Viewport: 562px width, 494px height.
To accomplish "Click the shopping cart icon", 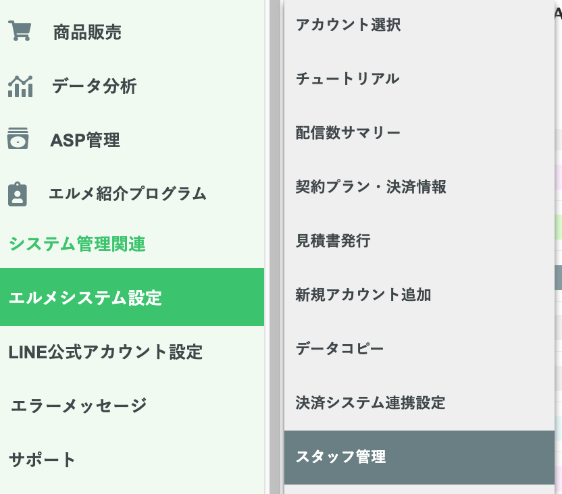I will (x=20, y=32).
